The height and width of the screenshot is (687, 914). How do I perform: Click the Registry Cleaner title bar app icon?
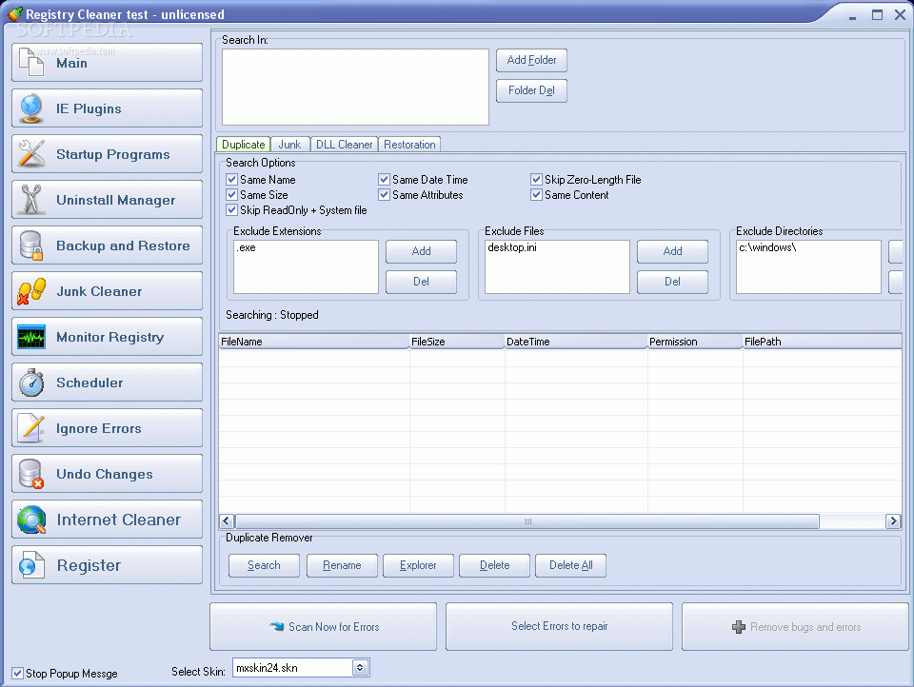[15, 13]
